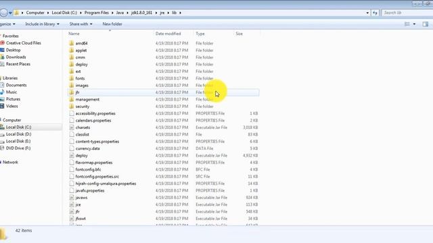This screenshot has height=243, width=433.
Task: Sort by the Type column header
Action: (200, 34)
